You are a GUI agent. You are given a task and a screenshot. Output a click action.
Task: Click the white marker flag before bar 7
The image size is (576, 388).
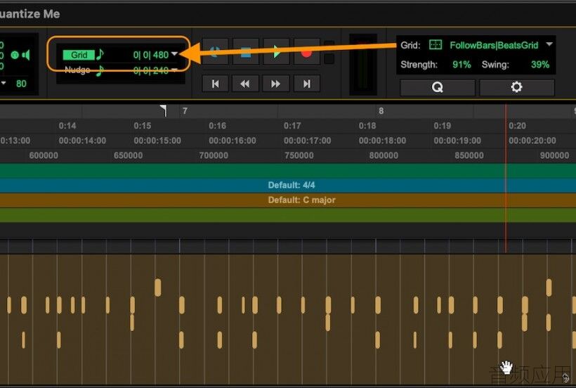click(164, 110)
